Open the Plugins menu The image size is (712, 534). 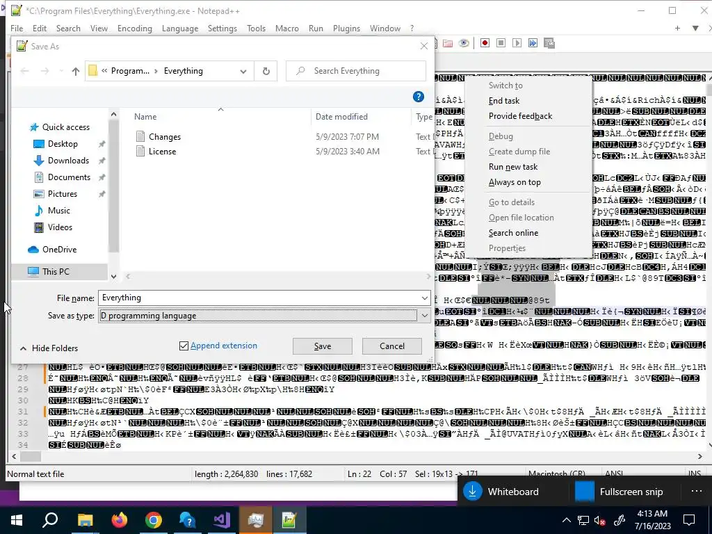pyautogui.click(x=346, y=28)
